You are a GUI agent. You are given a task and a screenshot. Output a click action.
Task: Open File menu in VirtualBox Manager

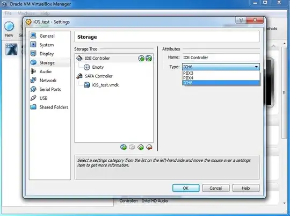8,13
